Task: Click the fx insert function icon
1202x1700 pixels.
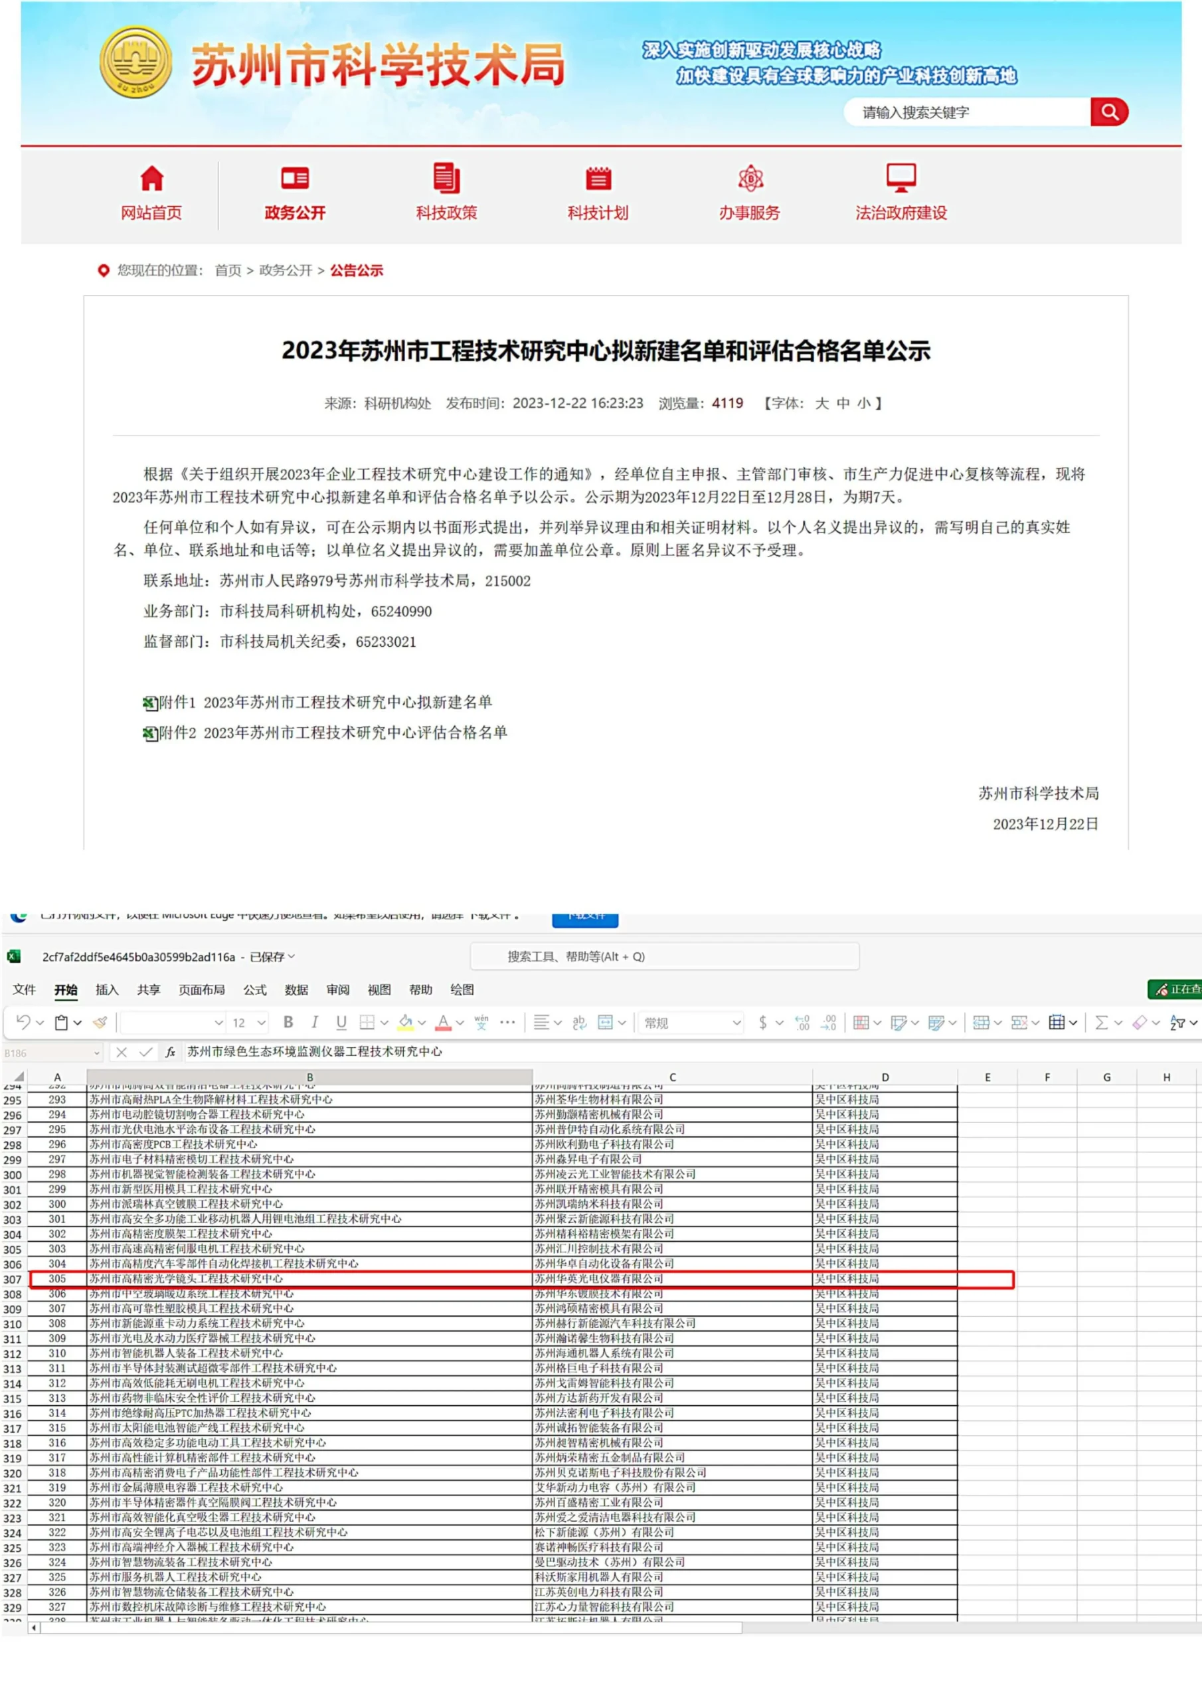Action: coord(169,1051)
